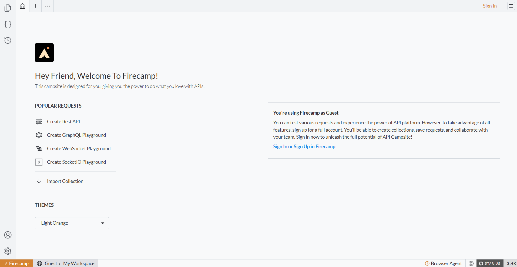Click My Workspace in status bar

click(79, 263)
